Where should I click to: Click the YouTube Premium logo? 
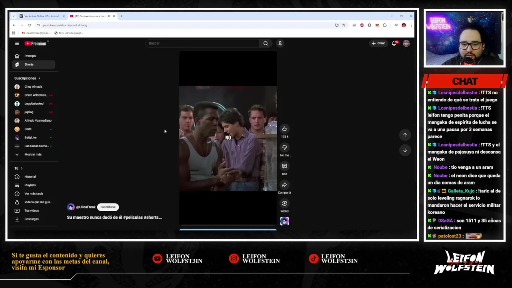[36, 43]
